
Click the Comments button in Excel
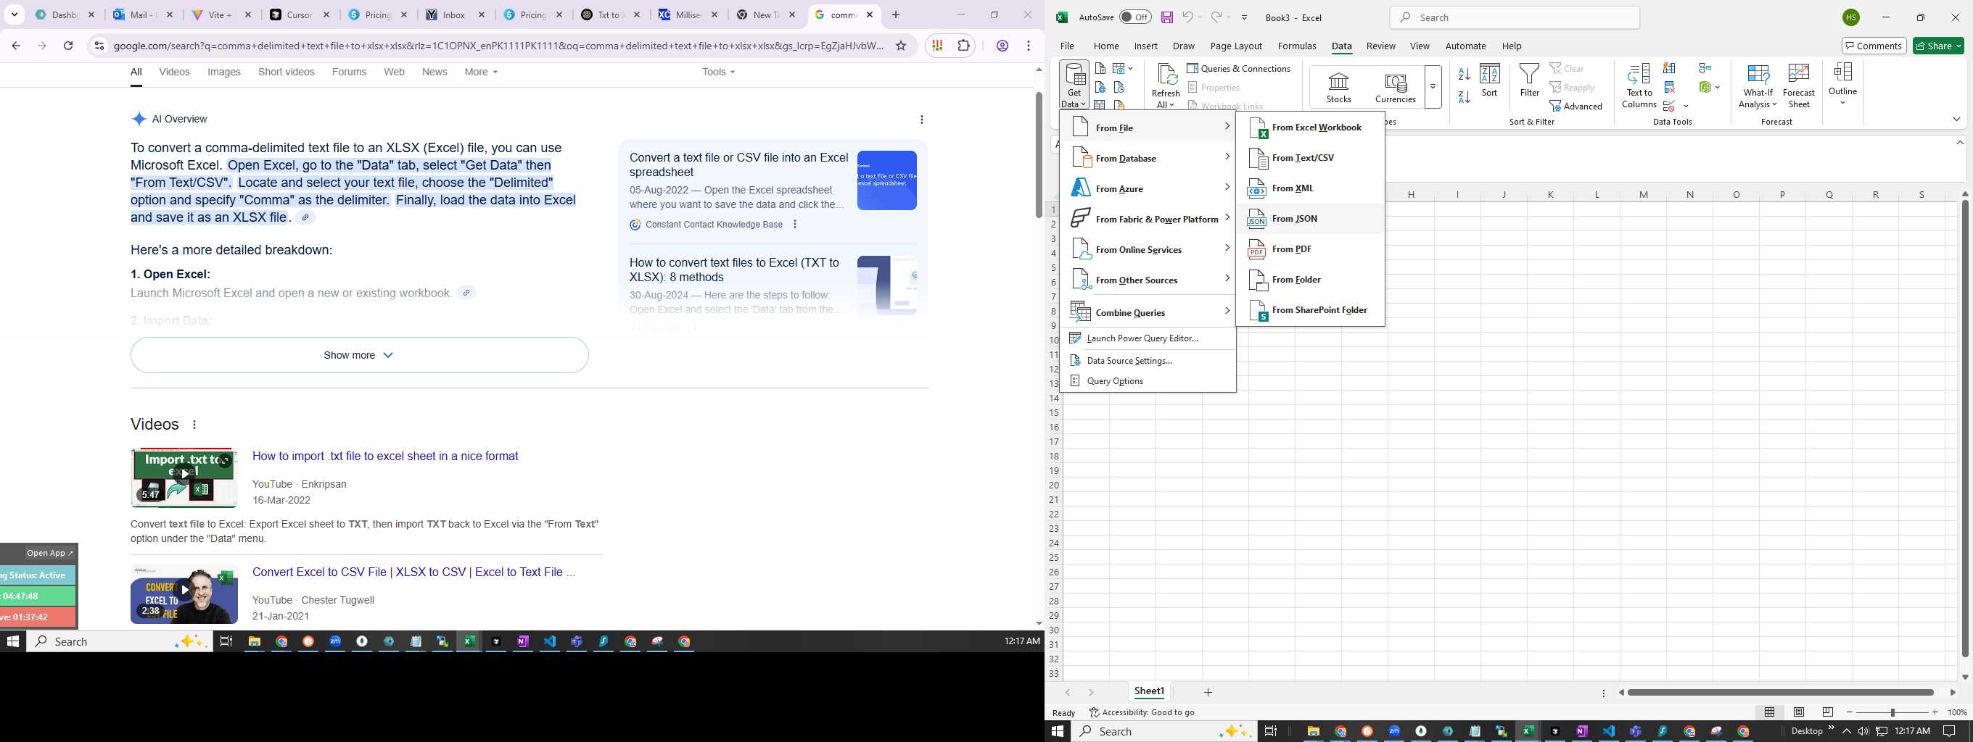coord(1874,46)
